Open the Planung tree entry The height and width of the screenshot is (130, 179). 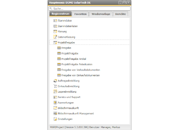click(x=62, y=32)
